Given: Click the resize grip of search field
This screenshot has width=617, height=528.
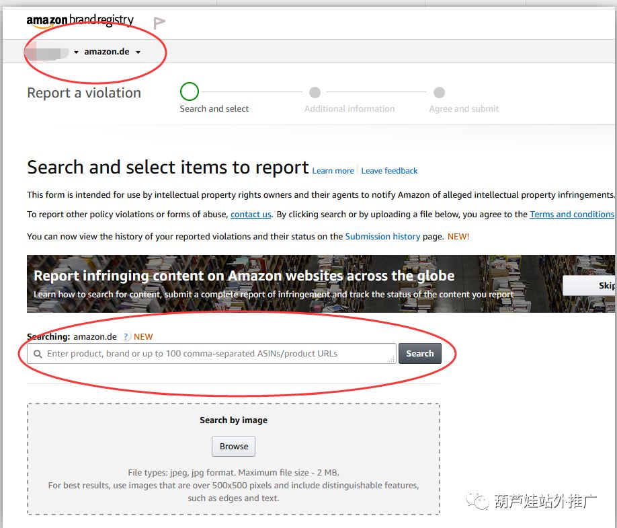Looking at the screenshot, I should pos(392,359).
